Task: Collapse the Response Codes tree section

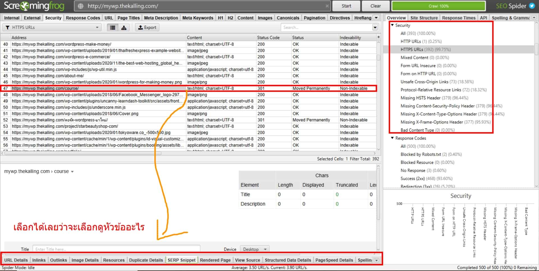Action: (x=392, y=138)
